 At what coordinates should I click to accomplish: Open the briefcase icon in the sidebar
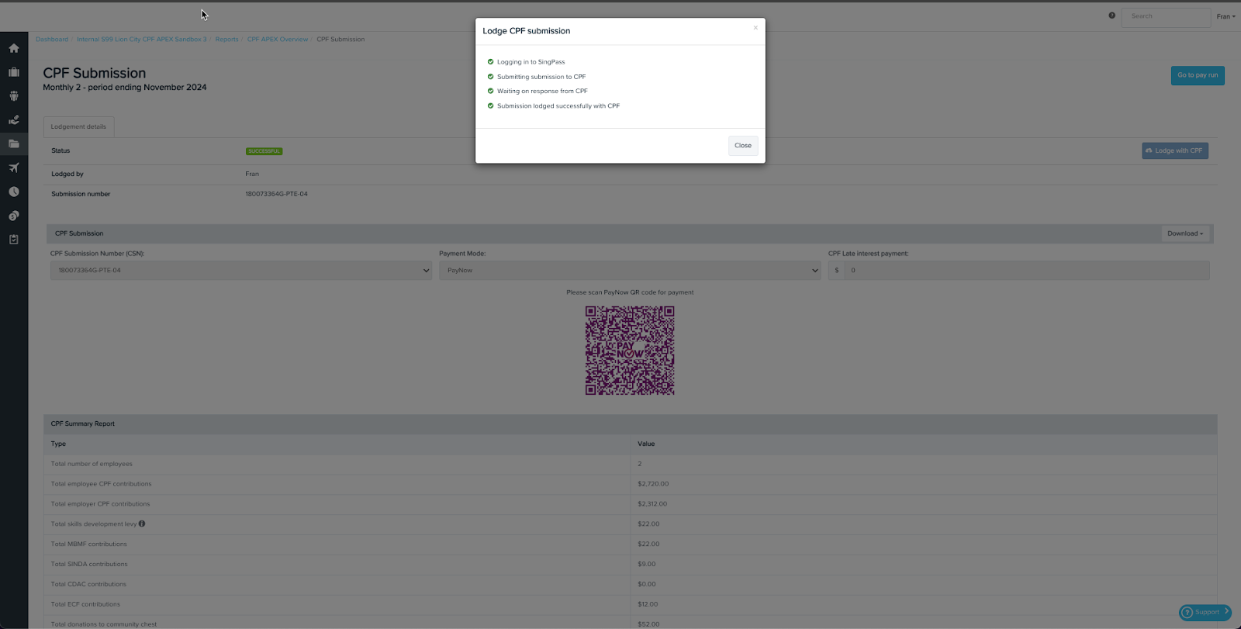(x=14, y=72)
